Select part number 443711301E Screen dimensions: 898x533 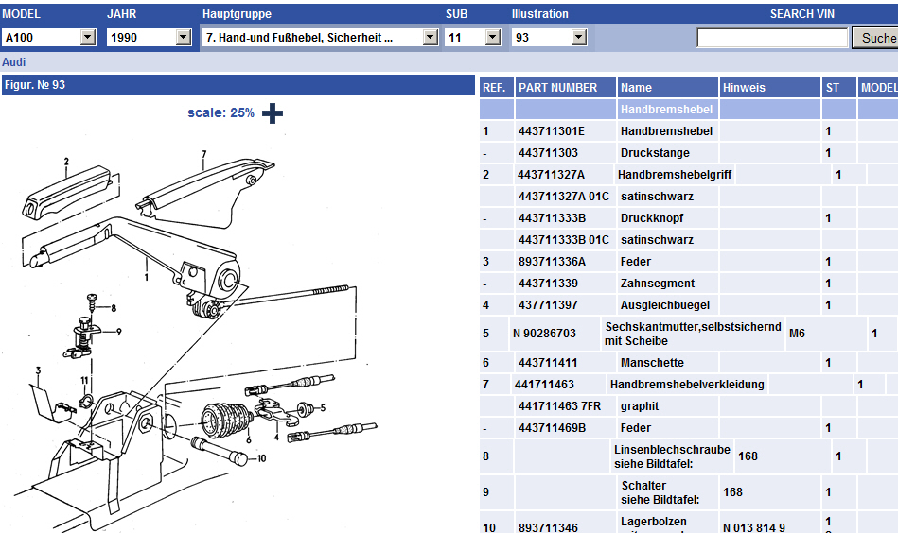click(x=552, y=131)
